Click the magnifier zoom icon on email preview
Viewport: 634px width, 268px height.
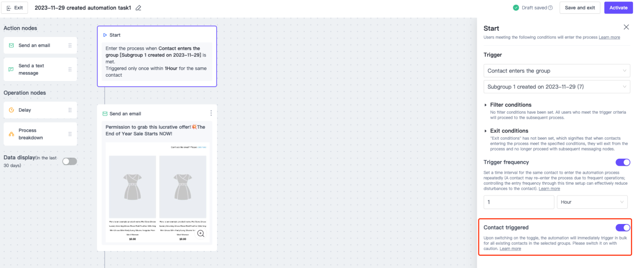point(201,233)
